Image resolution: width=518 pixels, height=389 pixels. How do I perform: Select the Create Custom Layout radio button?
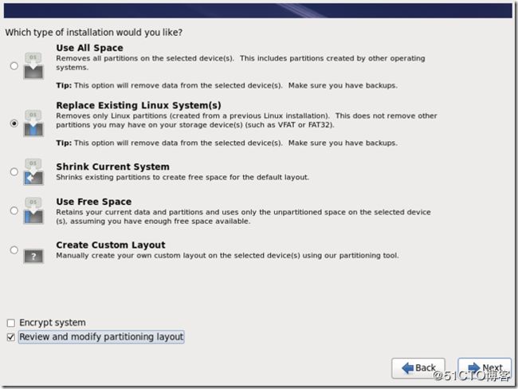click(14, 250)
